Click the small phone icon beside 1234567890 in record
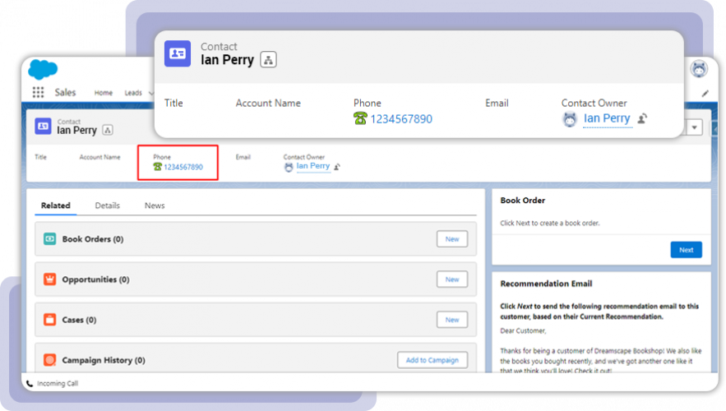Screen dimensions: 726x411 click(157, 167)
